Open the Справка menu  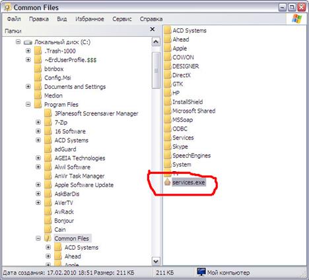pos(151,19)
